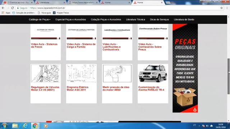Bookmark this page with the star icon

[221, 8]
